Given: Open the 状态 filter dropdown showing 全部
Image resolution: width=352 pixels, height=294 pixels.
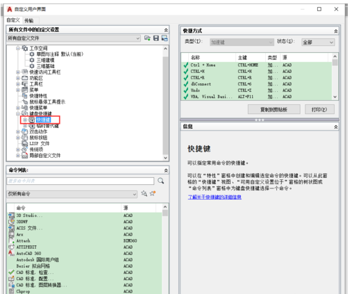Looking at the screenshot, I should coord(318,42).
